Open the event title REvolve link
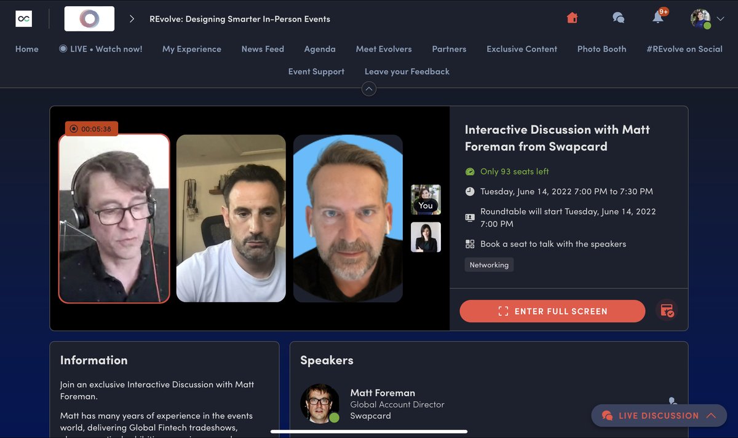The height and width of the screenshot is (438, 738). [x=240, y=19]
